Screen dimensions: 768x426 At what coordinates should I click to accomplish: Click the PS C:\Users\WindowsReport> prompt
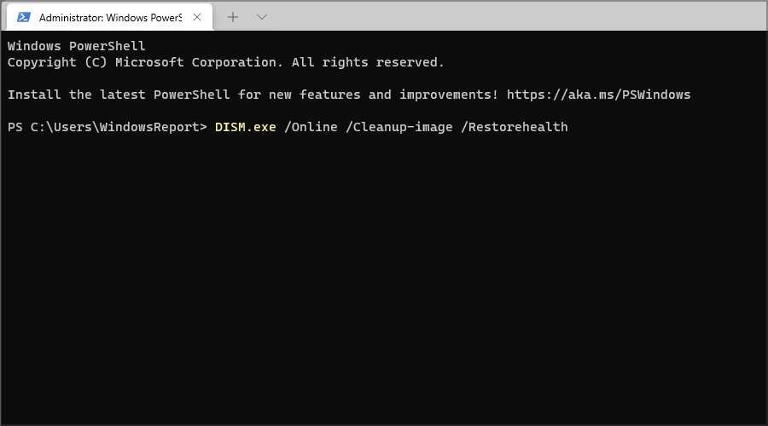click(108, 127)
